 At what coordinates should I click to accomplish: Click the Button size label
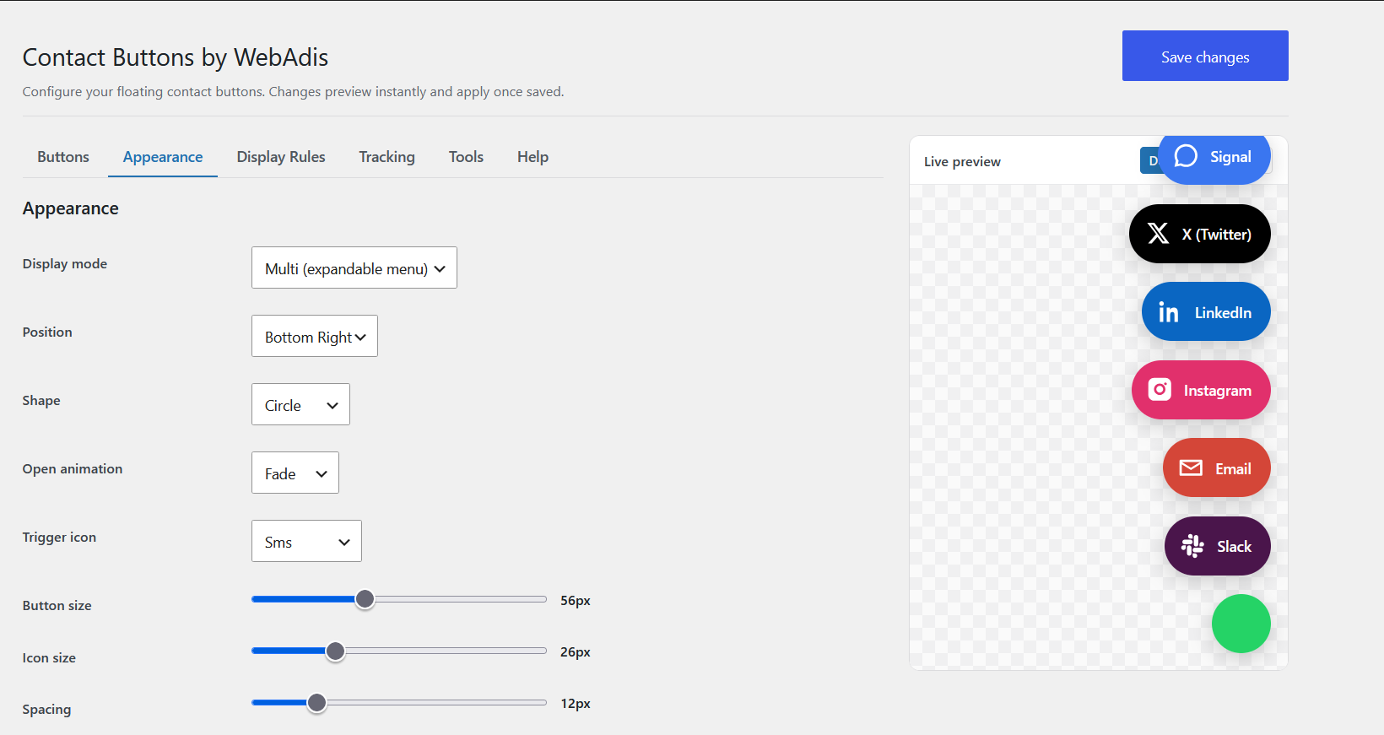coord(57,605)
